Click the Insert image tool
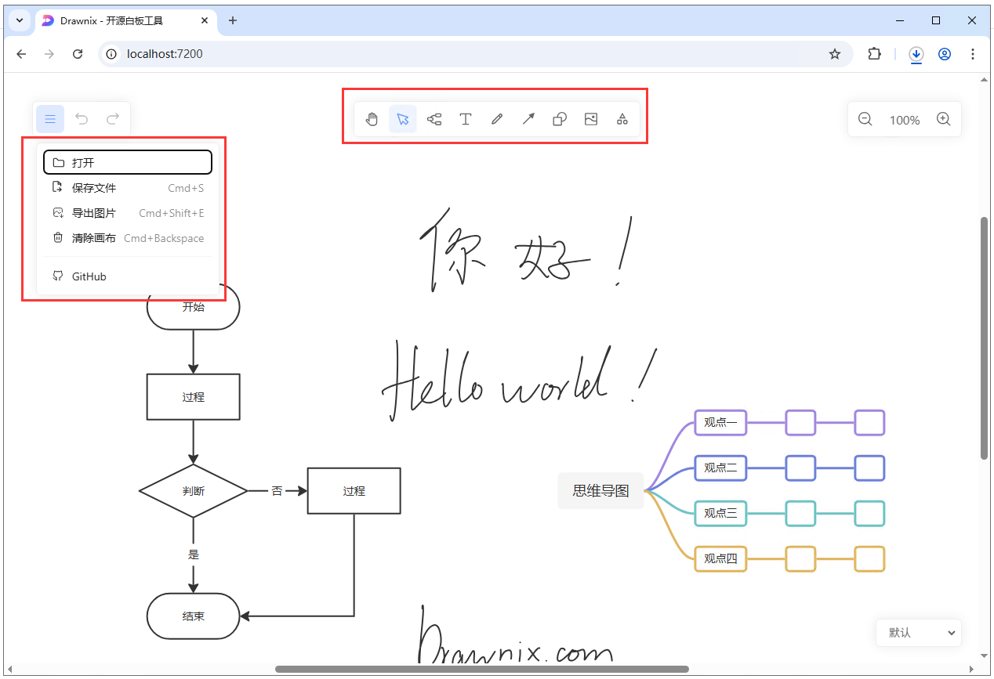The width and height of the screenshot is (994, 679). (x=591, y=119)
